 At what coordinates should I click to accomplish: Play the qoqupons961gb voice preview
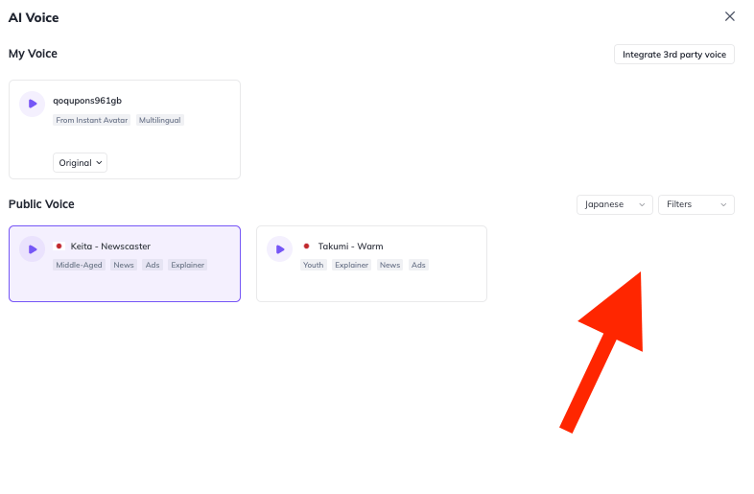tap(33, 104)
